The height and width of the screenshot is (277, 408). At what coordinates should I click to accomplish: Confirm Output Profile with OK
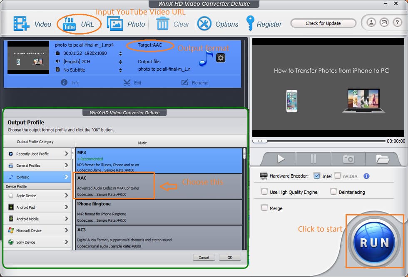(x=230, y=257)
